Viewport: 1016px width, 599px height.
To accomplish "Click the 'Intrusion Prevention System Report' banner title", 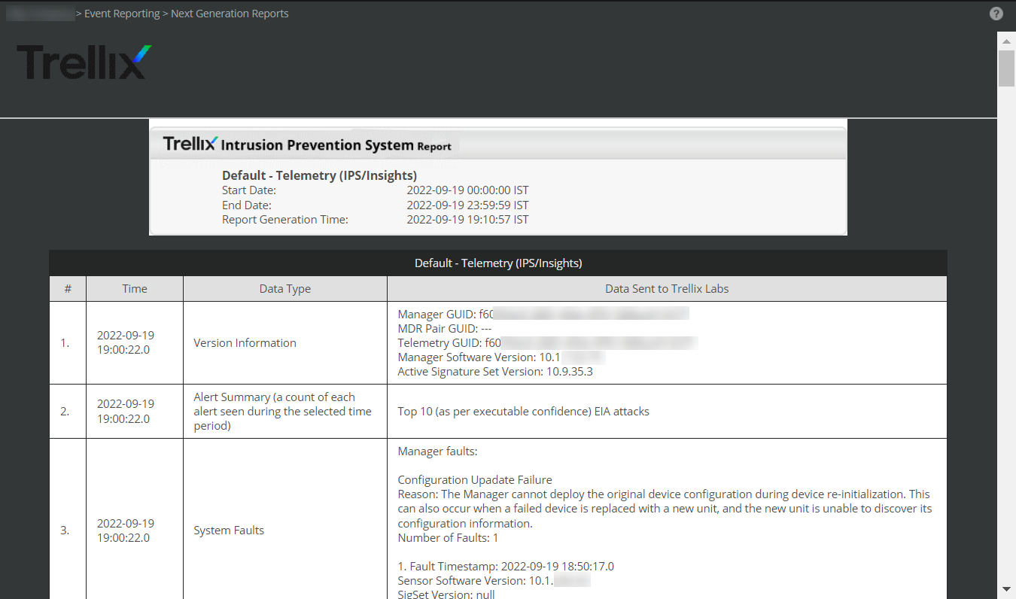I will pyautogui.click(x=336, y=145).
